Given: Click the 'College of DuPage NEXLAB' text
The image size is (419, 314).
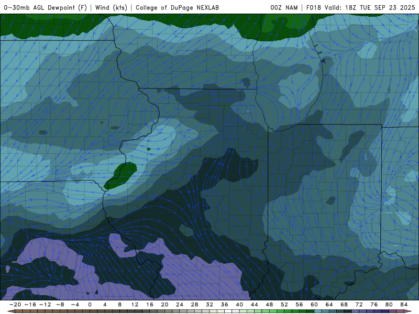Looking at the screenshot, I should click(177, 7).
